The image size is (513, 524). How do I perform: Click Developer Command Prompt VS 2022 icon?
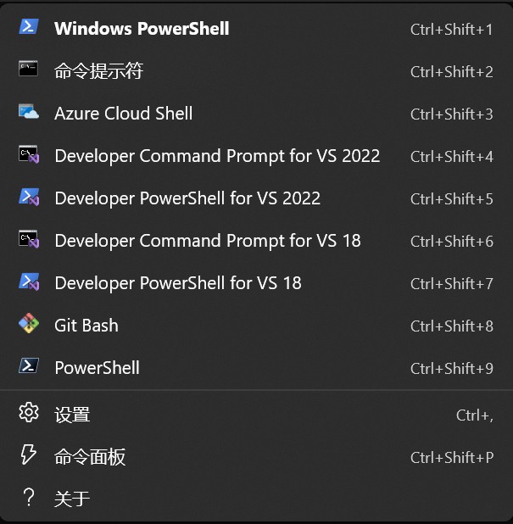pyautogui.click(x=29, y=154)
